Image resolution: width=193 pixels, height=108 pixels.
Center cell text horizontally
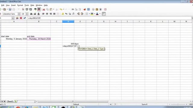click(47, 14)
